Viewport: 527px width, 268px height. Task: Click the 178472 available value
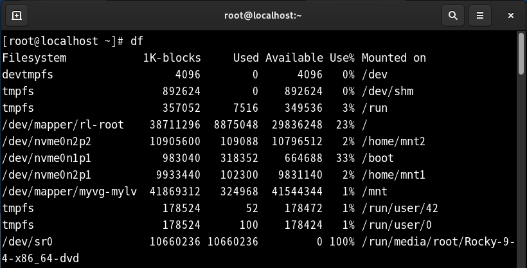click(x=304, y=208)
